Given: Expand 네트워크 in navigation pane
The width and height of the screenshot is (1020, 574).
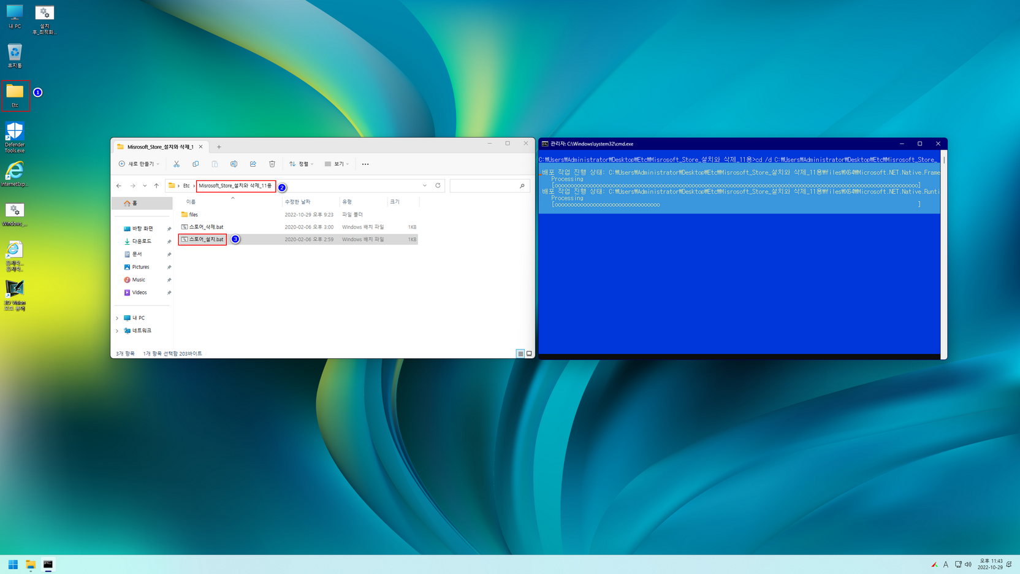Looking at the screenshot, I should coord(117,331).
